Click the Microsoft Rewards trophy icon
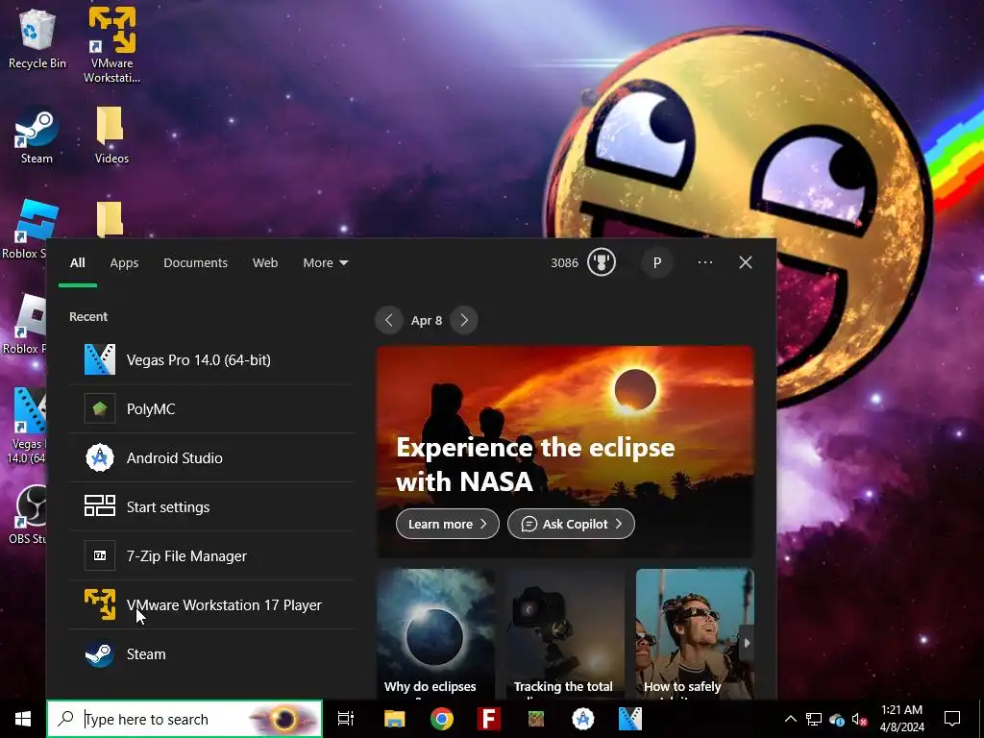984x738 pixels. point(602,263)
